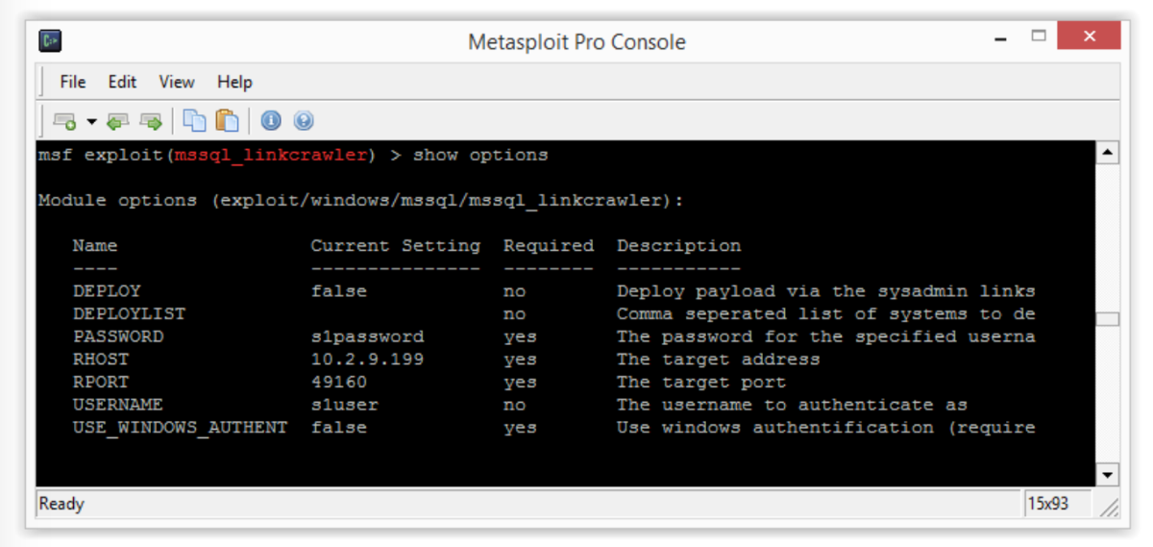Click the window resize grip corner
Image resolution: width=1153 pixels, height=547 pixels.
click(x=1110, y=506)
